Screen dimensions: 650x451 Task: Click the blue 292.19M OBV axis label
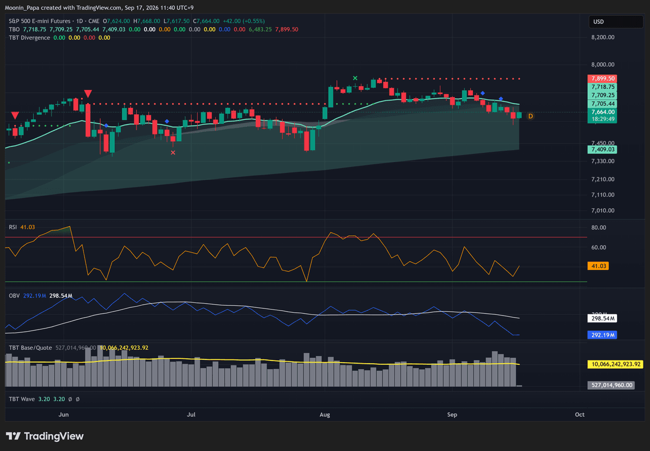(602, 335)
